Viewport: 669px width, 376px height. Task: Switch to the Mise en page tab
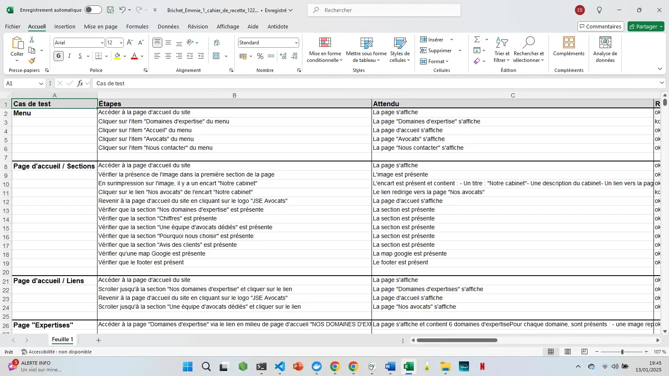(101, 26)
